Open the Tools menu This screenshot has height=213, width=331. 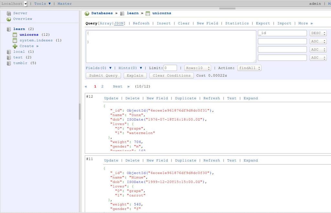pyautogui.click(x=42, y=4)
